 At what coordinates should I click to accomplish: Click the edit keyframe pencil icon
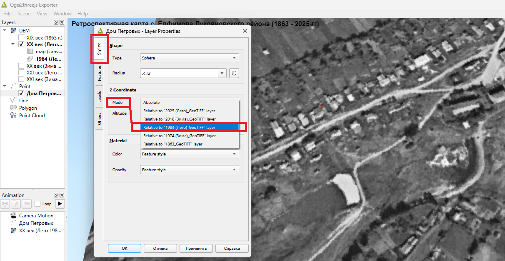coord(16,204)
